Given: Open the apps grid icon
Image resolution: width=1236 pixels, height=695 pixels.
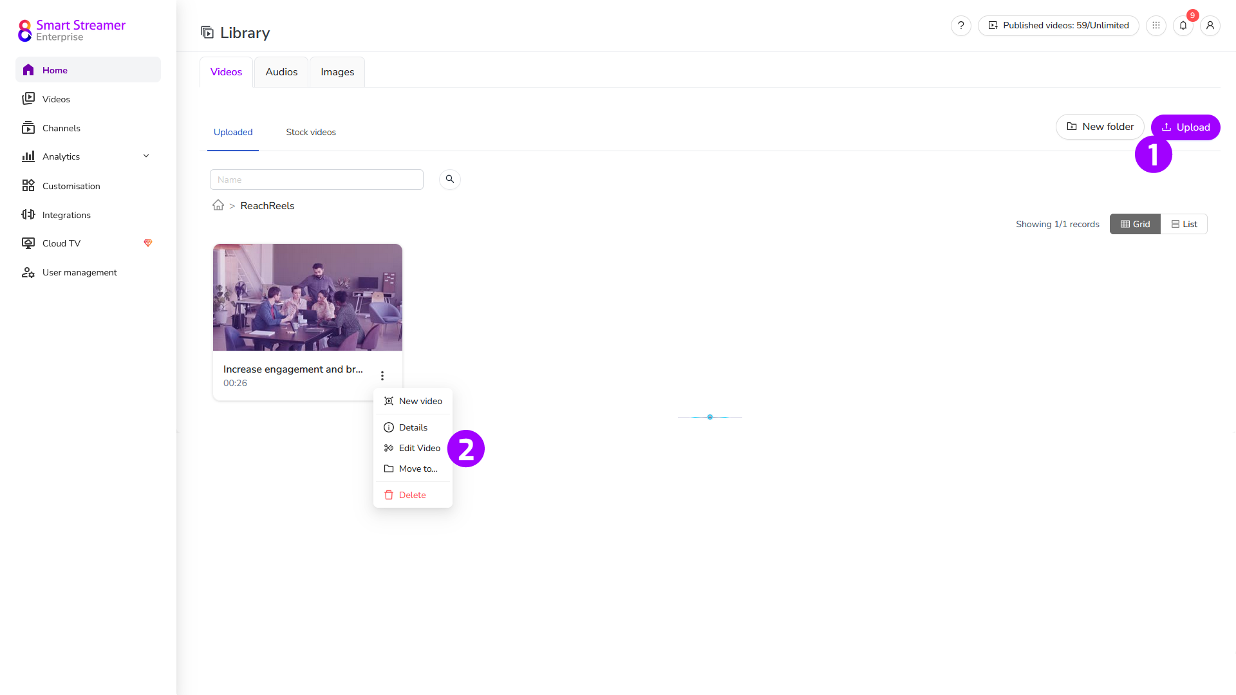Looking at the screenshot, I should pyautogui.click(x=1156, y=26).
